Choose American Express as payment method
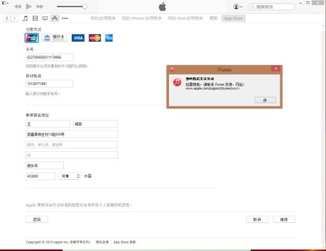Image resolution: width=326 pixels, height=251 pixels. [x=109, y=38]
